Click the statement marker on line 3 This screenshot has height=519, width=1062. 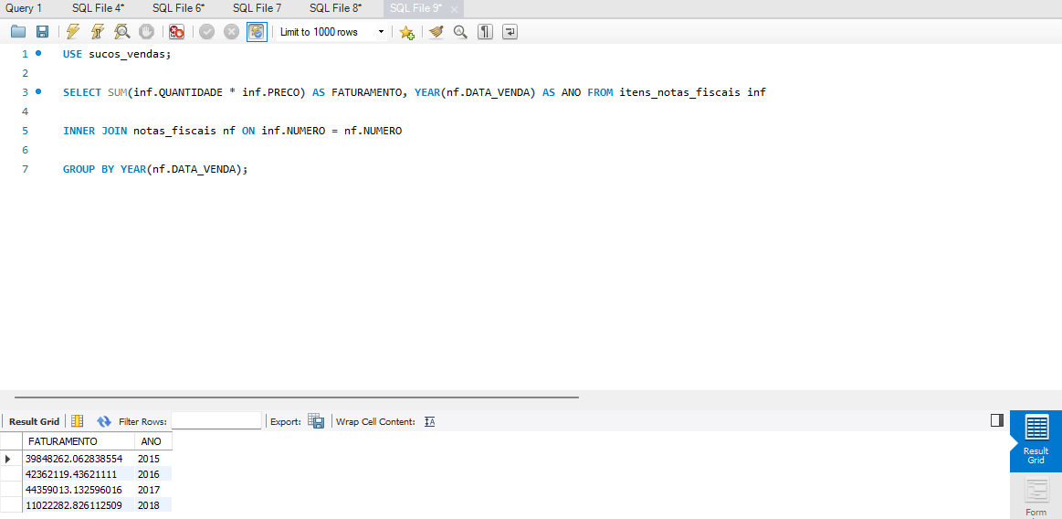[38, 91]
